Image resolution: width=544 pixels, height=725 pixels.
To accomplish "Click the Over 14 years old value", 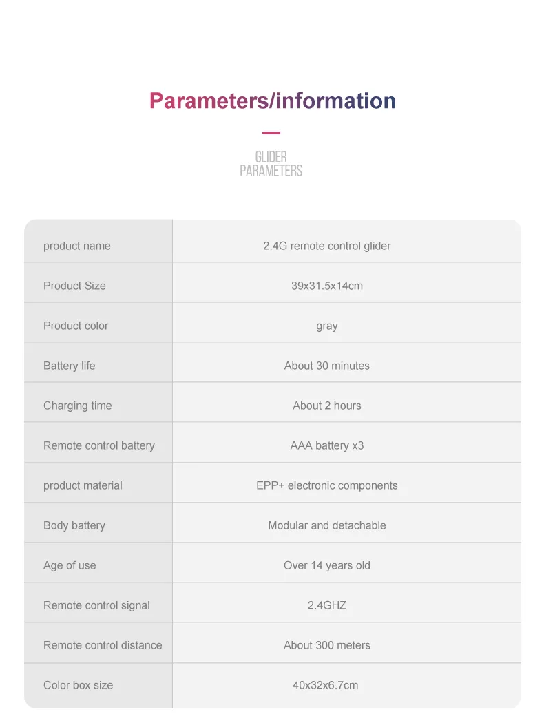I will (326, 565).
